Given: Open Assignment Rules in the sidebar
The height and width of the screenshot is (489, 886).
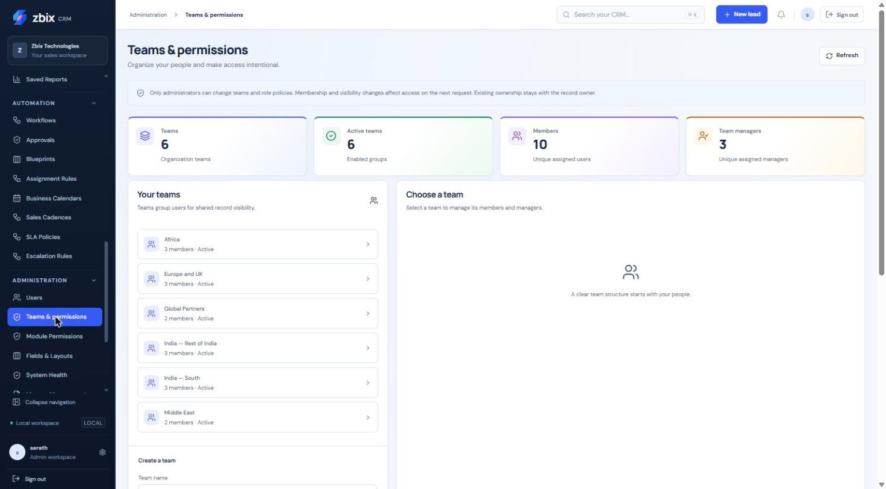Looking at the screenshot, I should pyautogui.click(x=55, y=179).
